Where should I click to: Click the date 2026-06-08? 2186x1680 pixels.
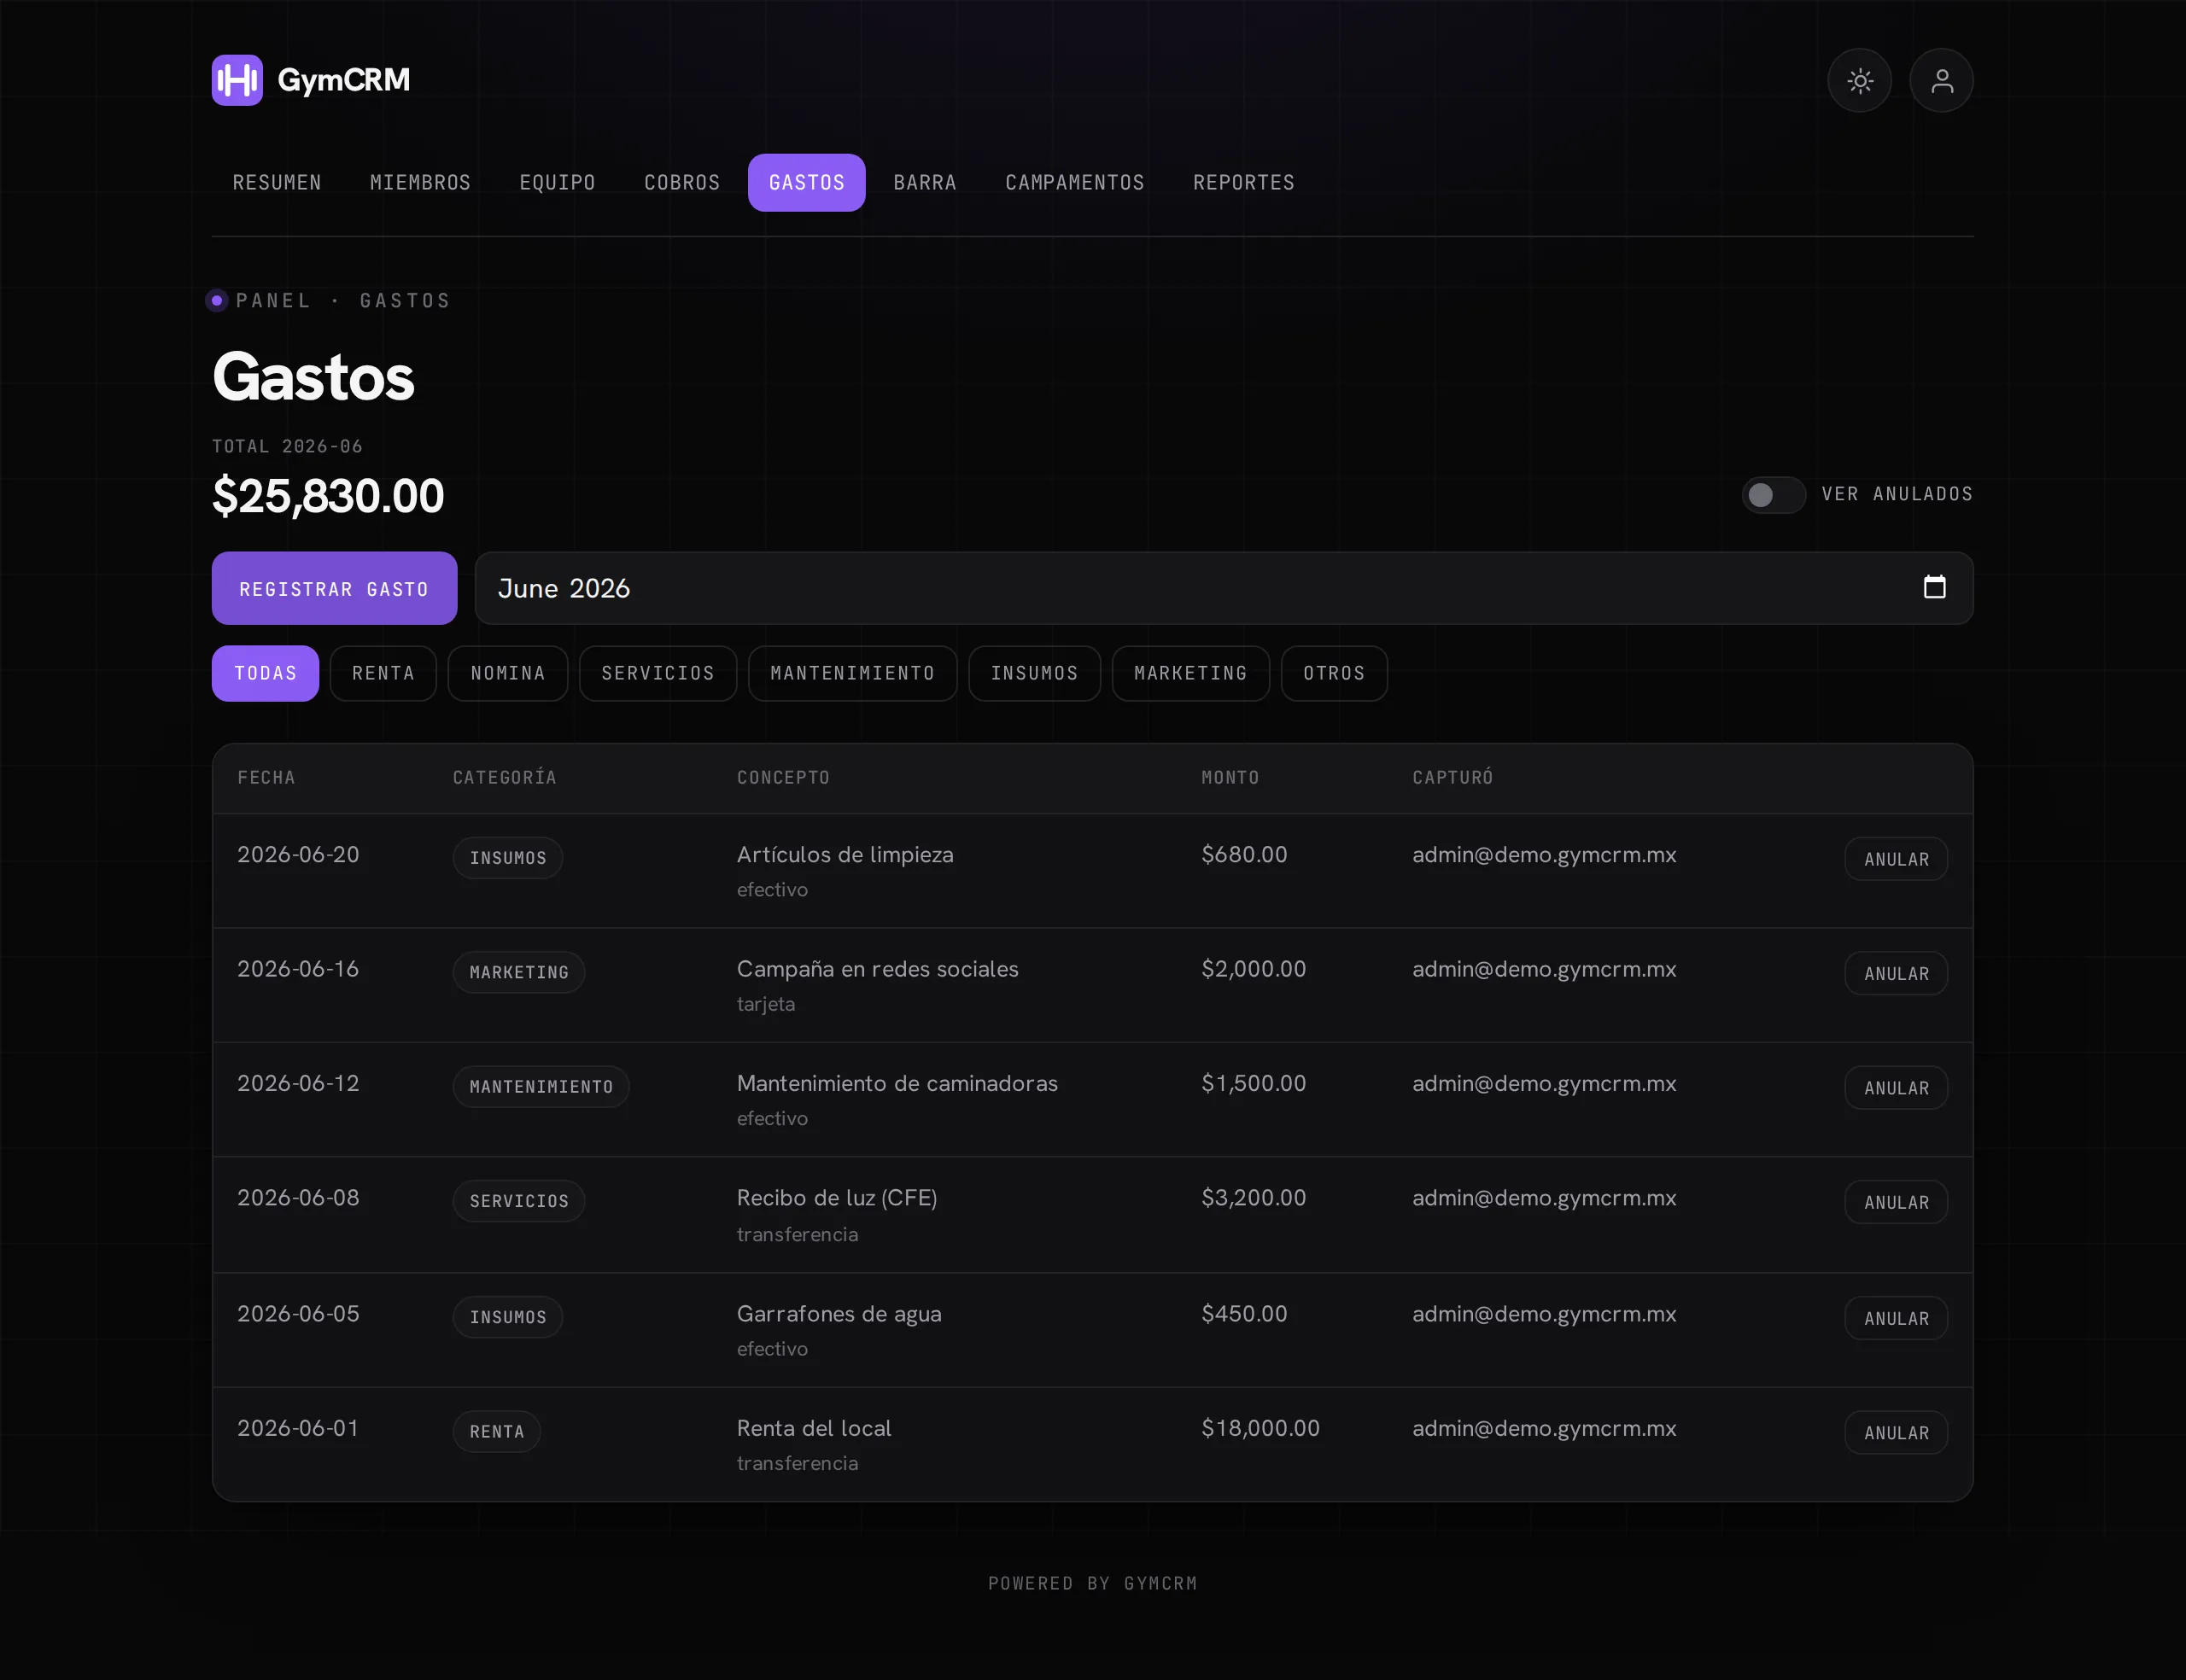point(298,1198)
